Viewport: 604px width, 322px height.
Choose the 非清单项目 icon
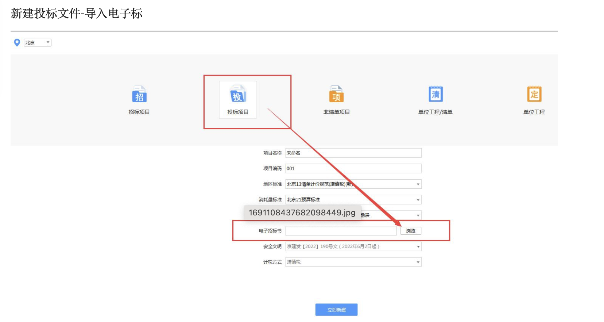[336, 94]
